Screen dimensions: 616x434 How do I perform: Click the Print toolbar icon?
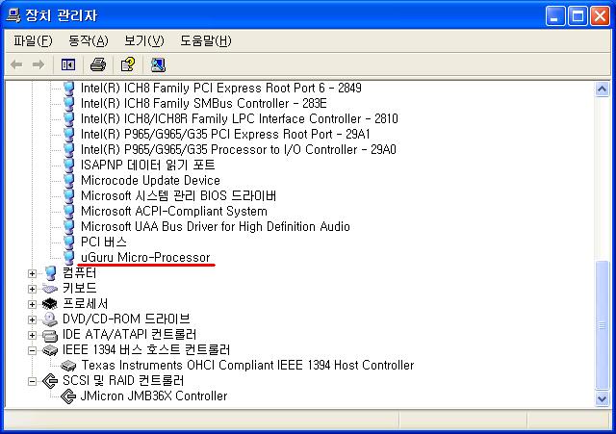coord(98,64)
